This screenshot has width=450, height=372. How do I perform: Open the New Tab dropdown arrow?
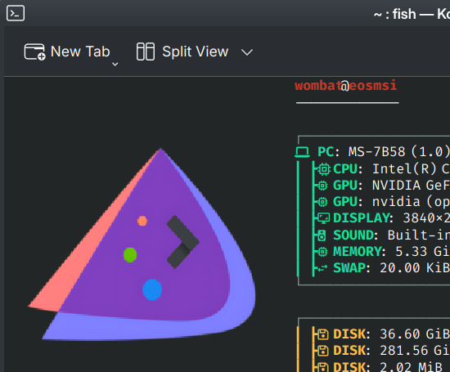[x=115, y=65]
